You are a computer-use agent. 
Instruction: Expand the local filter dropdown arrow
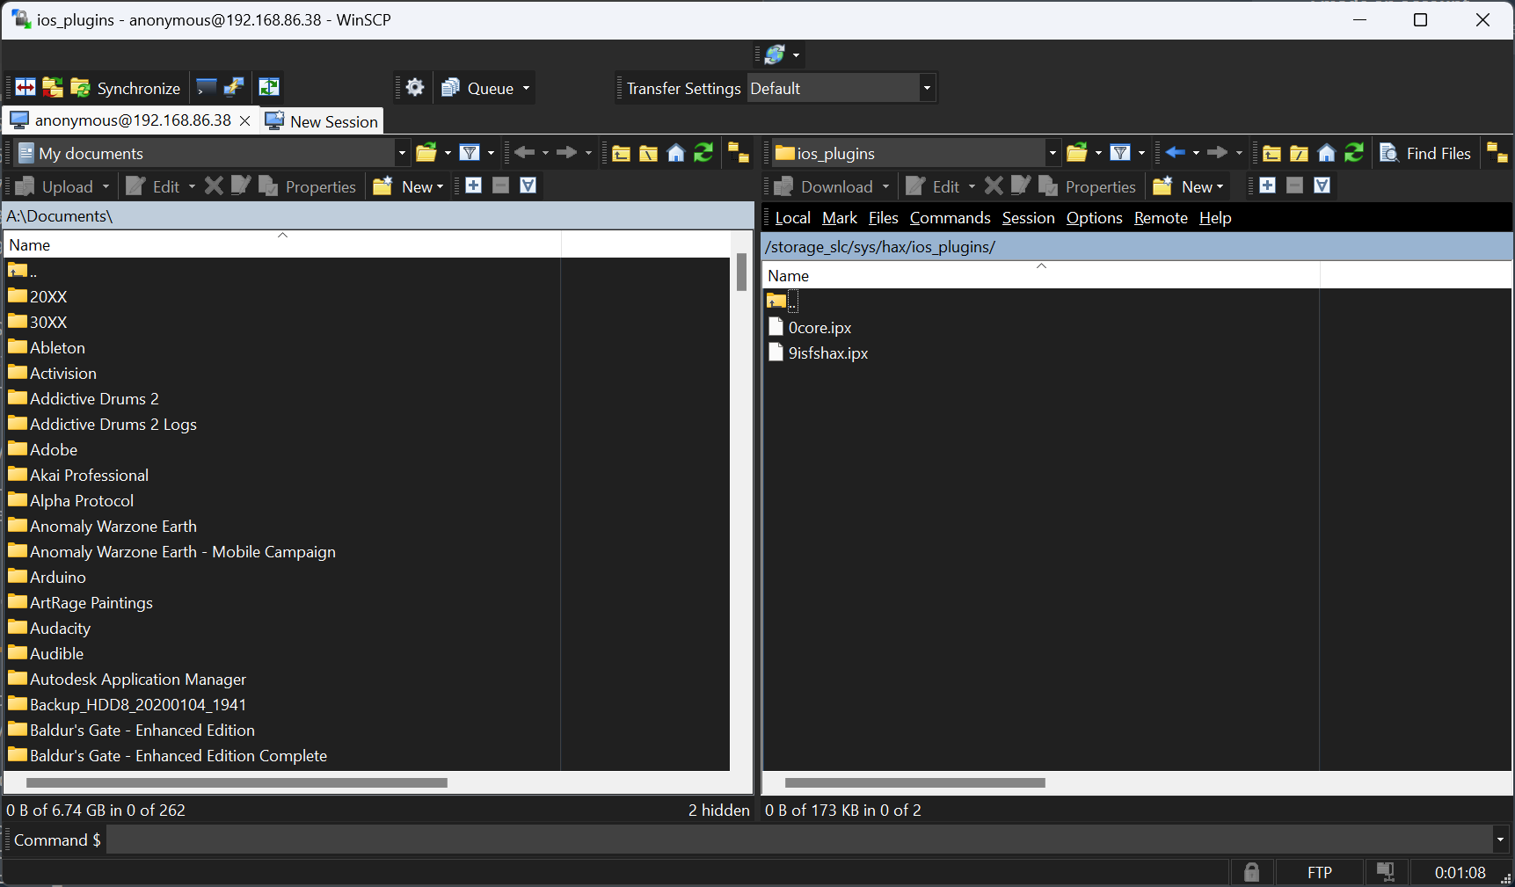(x=491, y=153)
